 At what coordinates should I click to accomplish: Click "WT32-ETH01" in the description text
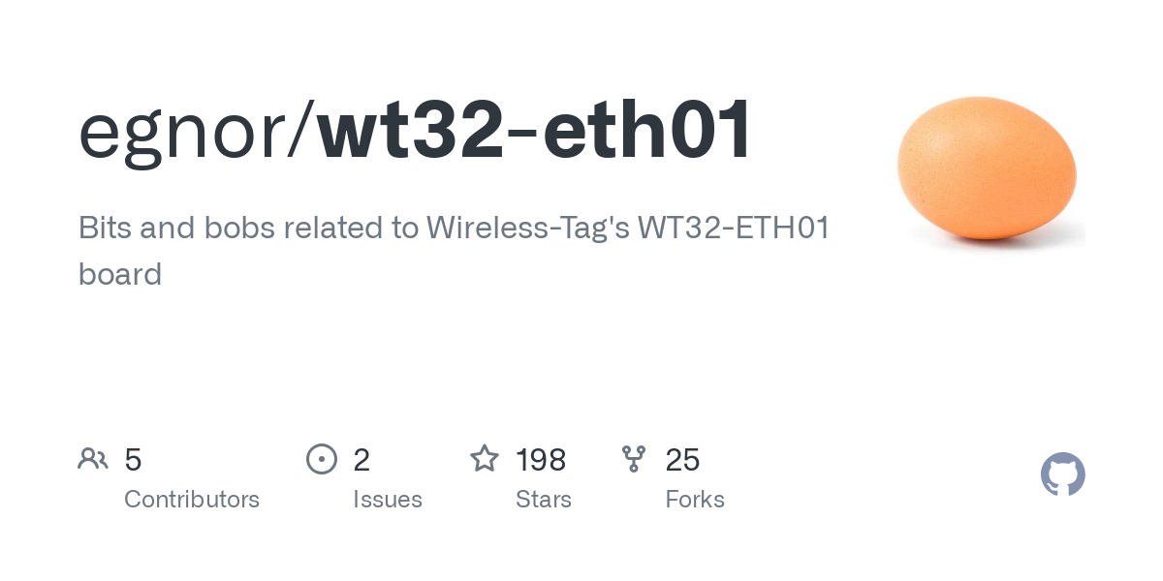pos(734,229)
